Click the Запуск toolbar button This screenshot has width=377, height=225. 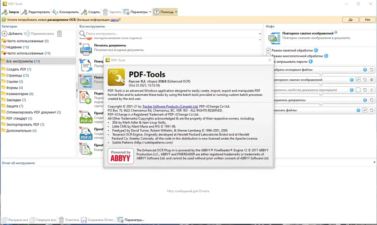point(10,12)
